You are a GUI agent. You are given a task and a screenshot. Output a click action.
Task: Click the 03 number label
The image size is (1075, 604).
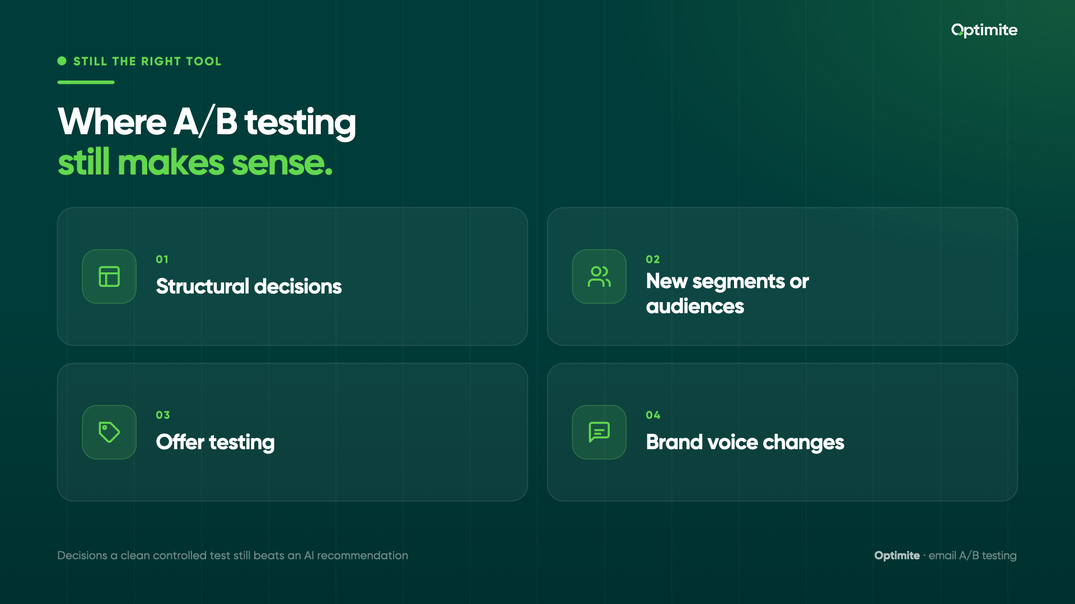point(163,415)
